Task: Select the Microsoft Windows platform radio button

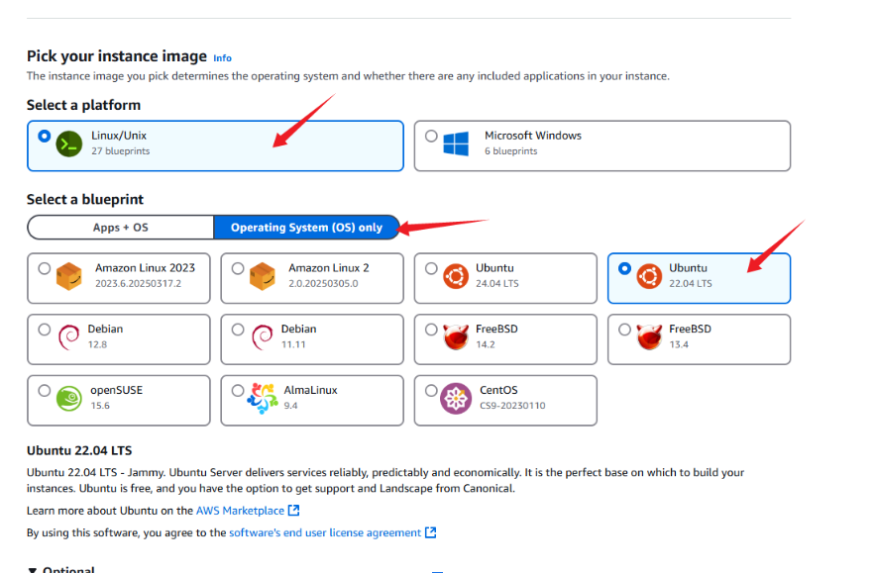Action: pos(431,137)
